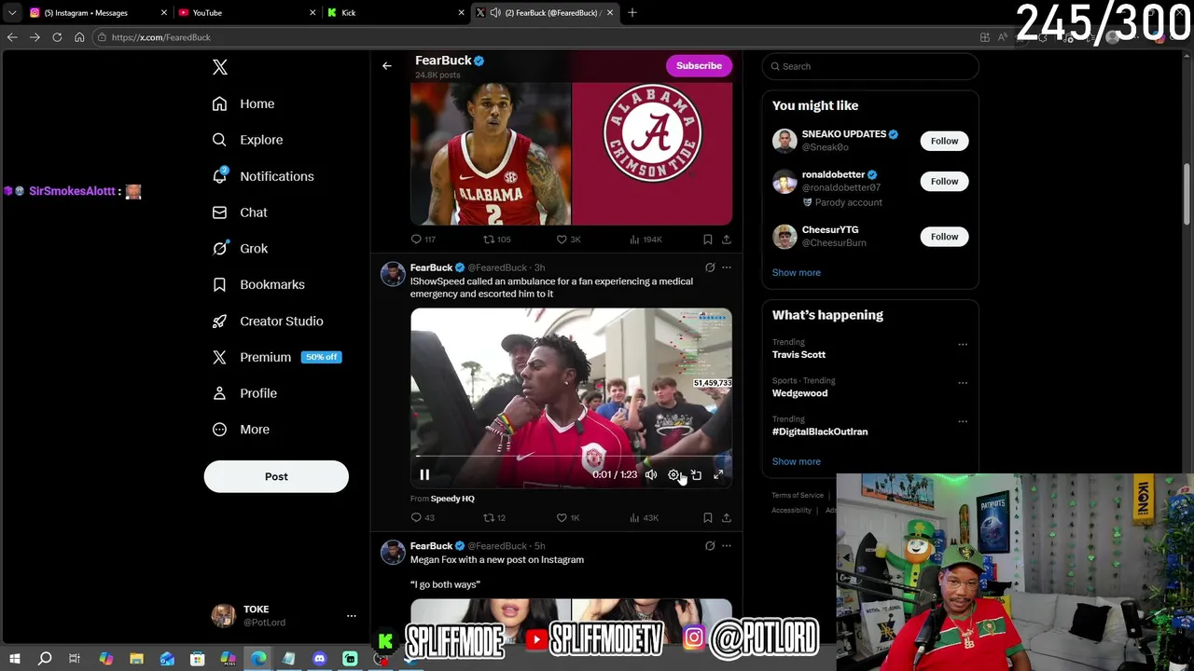Switch to Kick browser tab

point(396,13)
